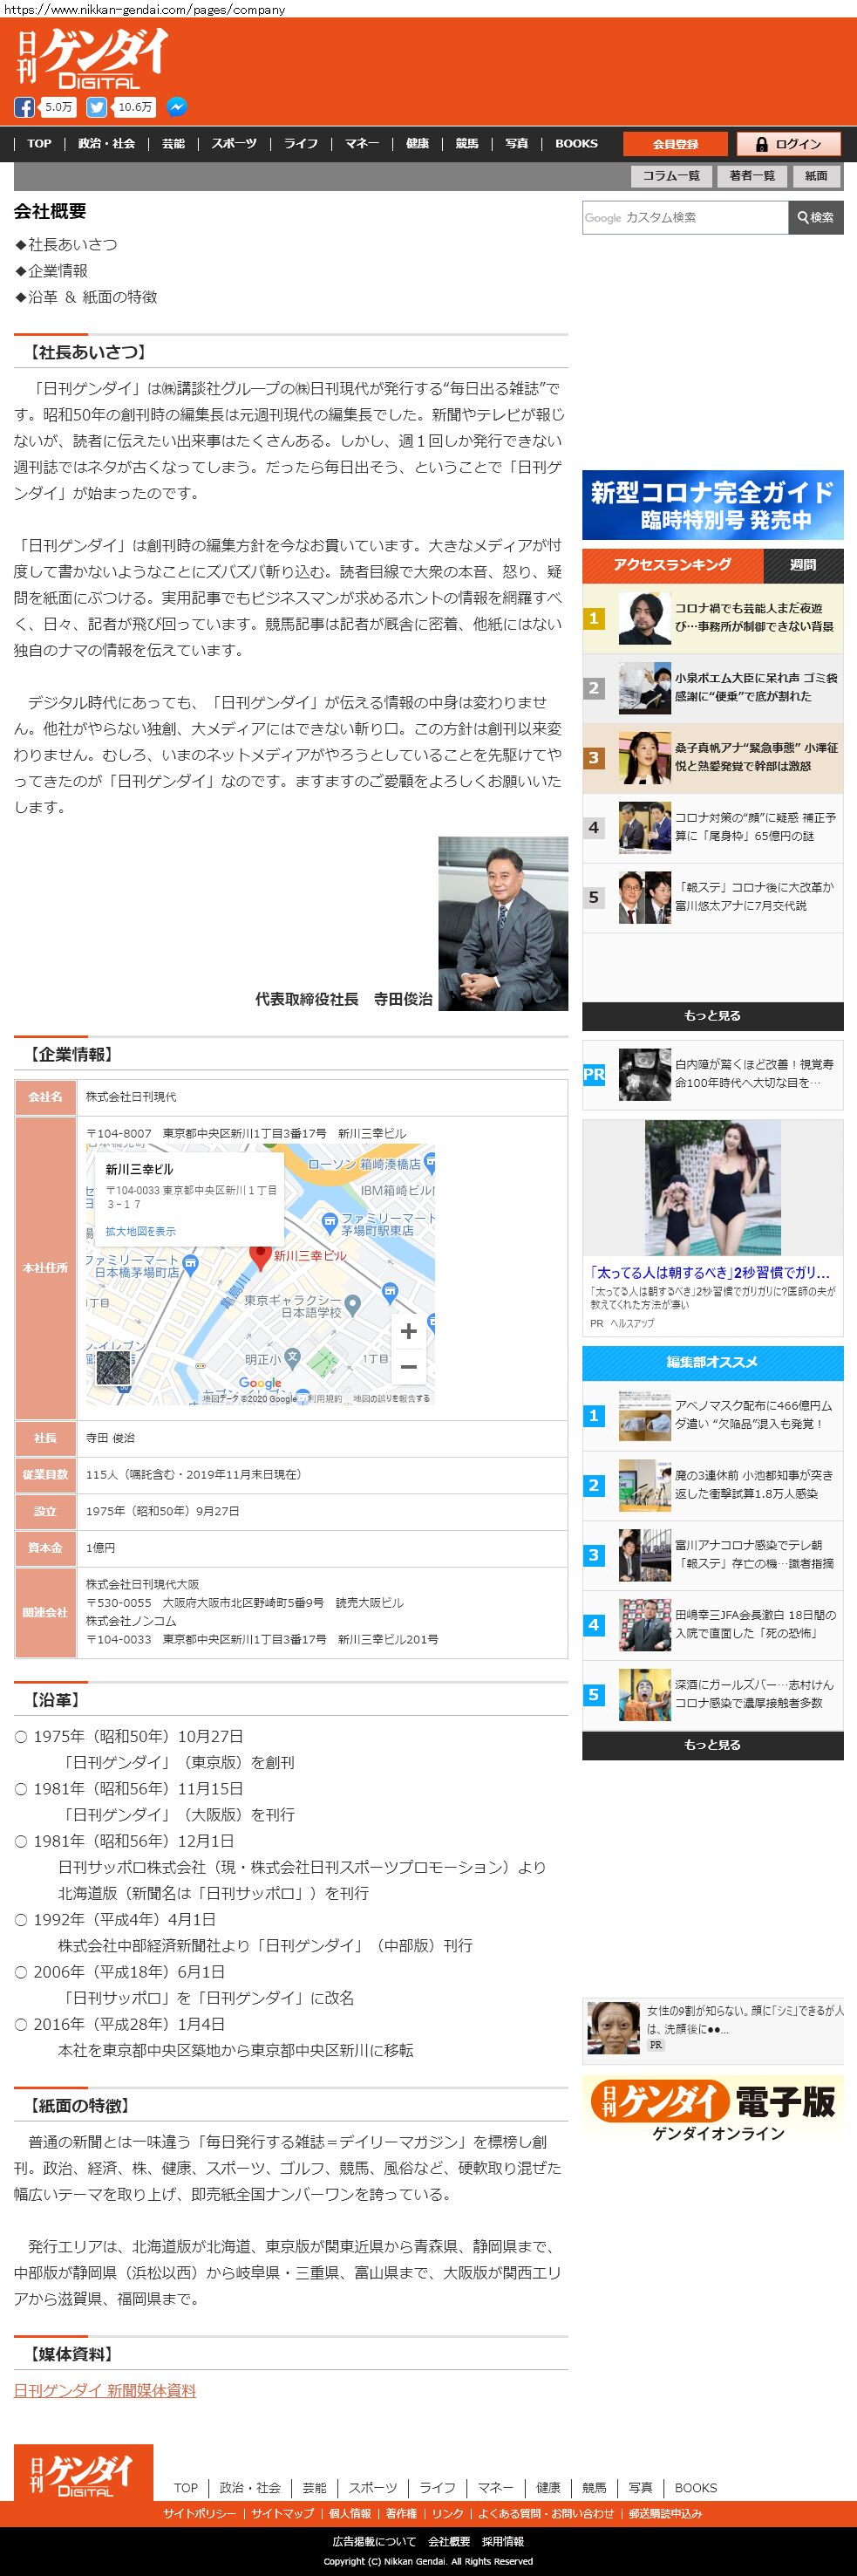The width and height of the screenshot is (857, 2576).
Task: Open the 新型コロナ完全ガイド banner
Action: [x=712, y=505]
